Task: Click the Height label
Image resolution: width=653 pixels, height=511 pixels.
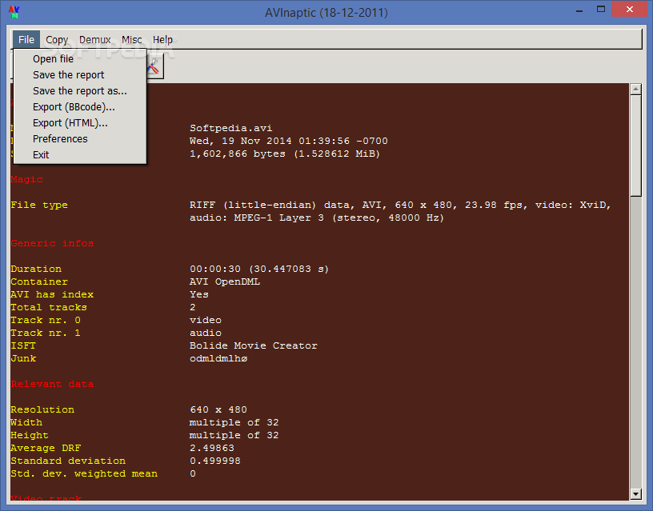Action: point(30,436)
